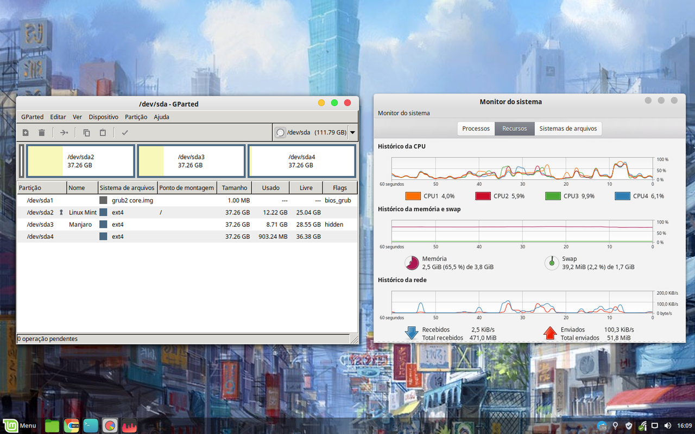Click the Manjaro partition name cell
Viewport: 695px width, 434px height.
click(80, 225)
